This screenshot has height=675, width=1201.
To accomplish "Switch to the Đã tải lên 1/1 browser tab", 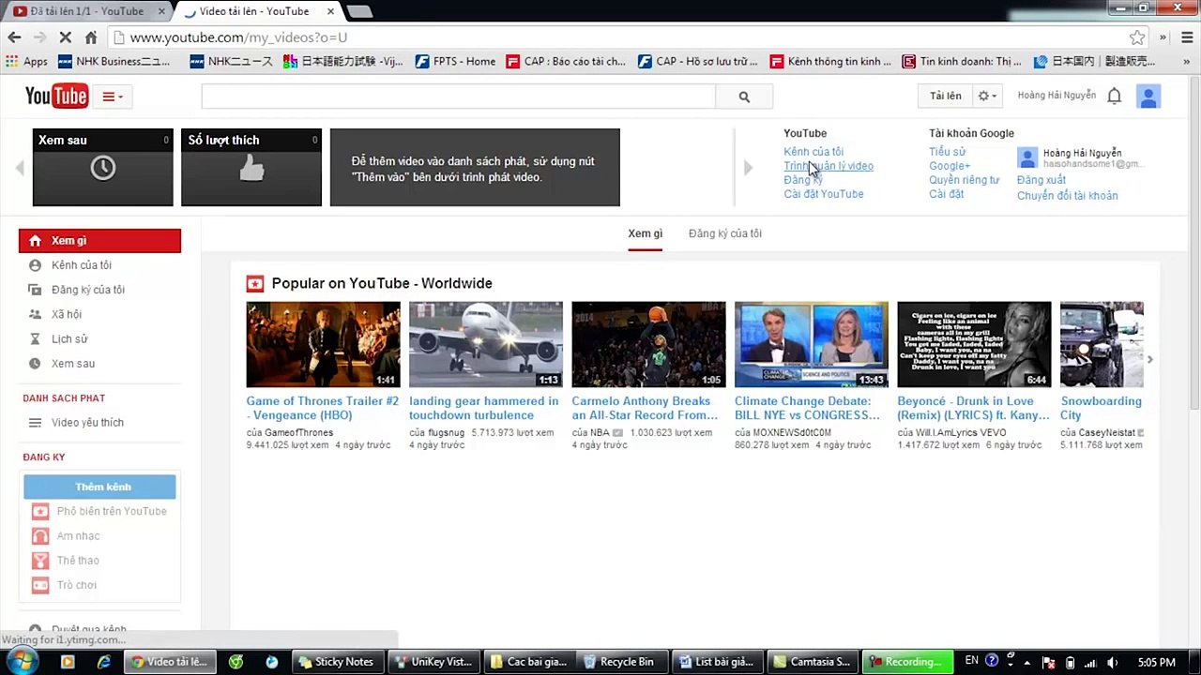I will tap(86, 11).
